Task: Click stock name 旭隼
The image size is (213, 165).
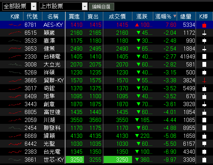Action: [x=49, y=96]
